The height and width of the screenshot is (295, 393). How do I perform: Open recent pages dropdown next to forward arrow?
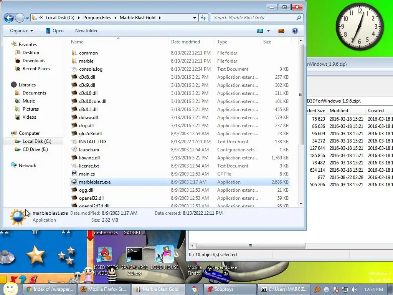click(x=27, y=18)
